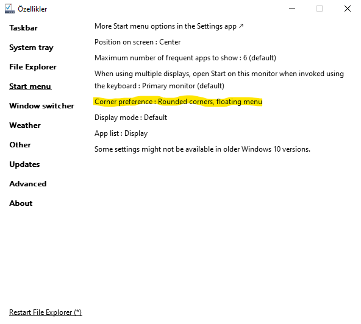Switch to the System tray section
361x324 pixels.
[x=31, y=48]
